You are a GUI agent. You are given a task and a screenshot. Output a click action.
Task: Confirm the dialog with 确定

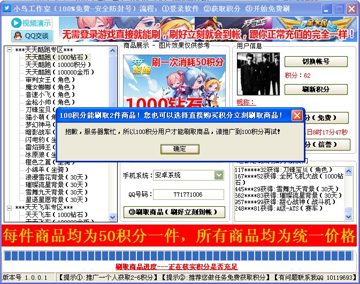click(180, 149)
